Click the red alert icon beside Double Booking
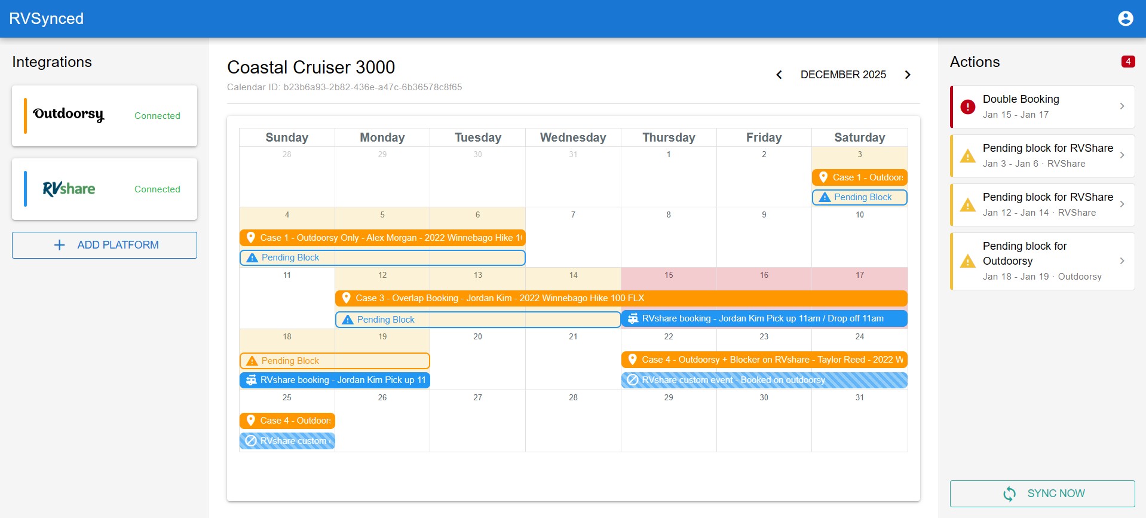This screenshot has width=1146, height=518. [x=968, y=106]
